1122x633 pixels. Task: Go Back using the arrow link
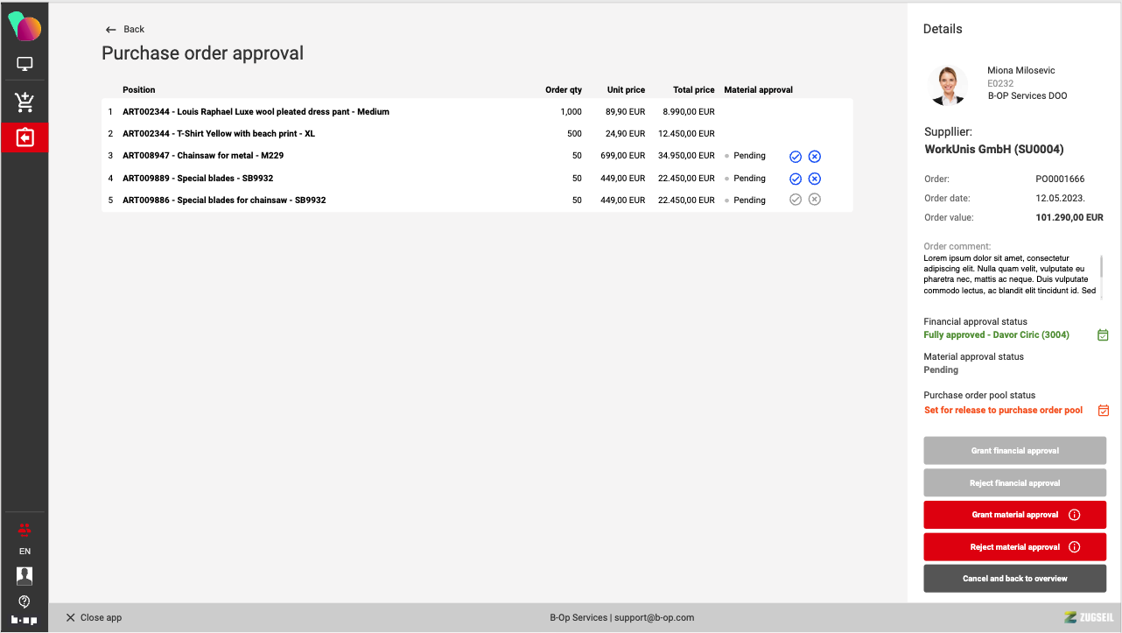pyautogui.click(x=124, y=30)
